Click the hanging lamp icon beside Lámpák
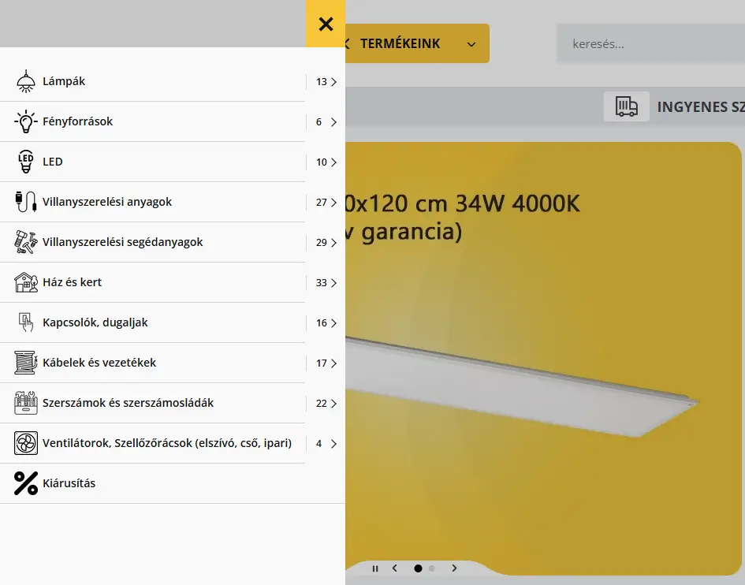This screenshot has height=585, width=745. (x=26, y=81)
